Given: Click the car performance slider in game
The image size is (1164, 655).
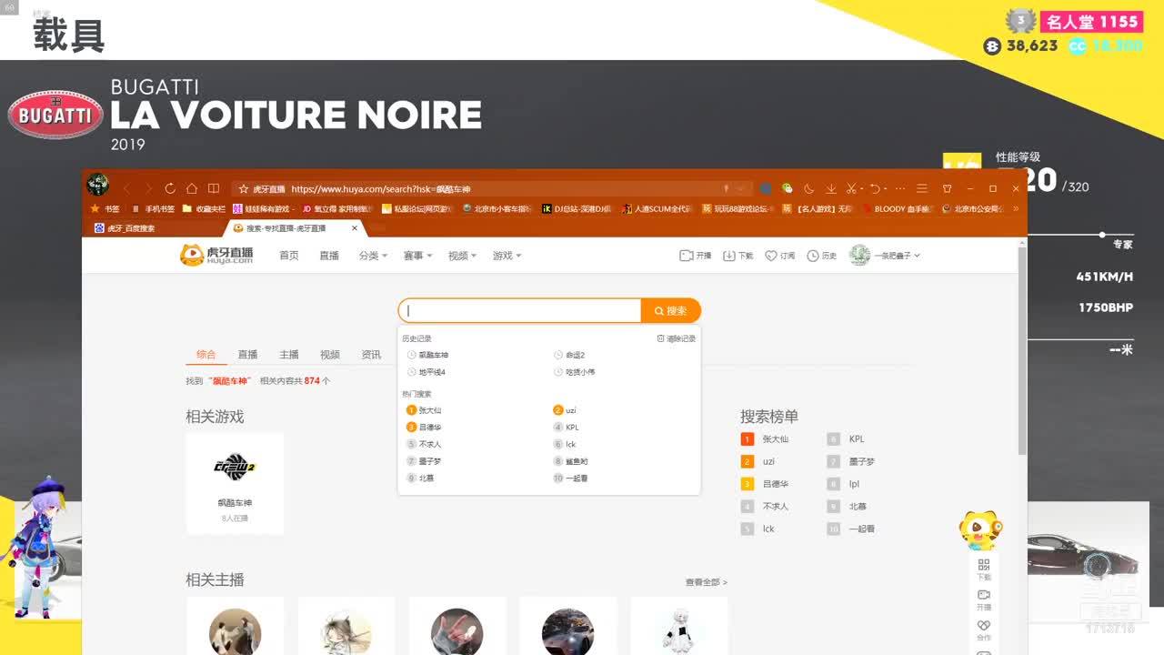Looking at the screenshot, I should point(1102,235).
